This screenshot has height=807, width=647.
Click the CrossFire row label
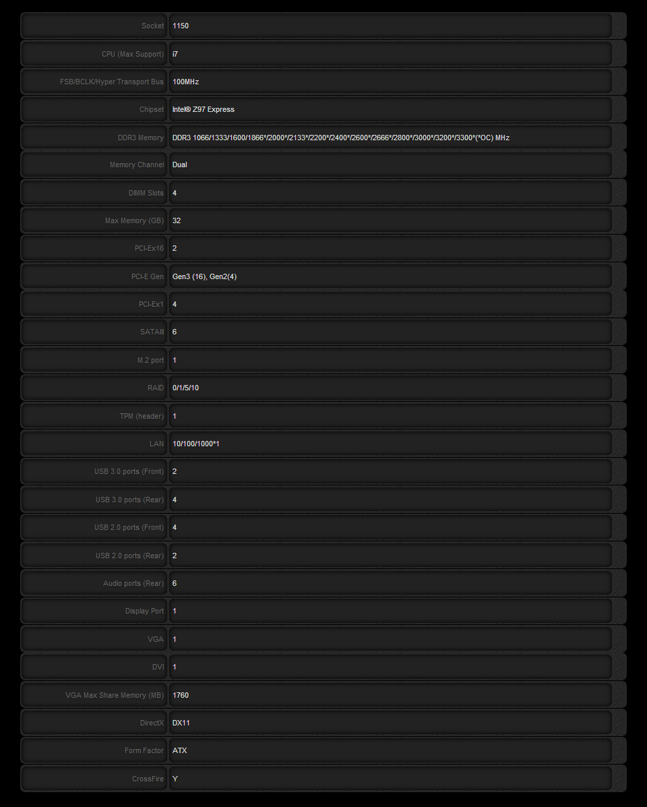click(x=148, y=779)
